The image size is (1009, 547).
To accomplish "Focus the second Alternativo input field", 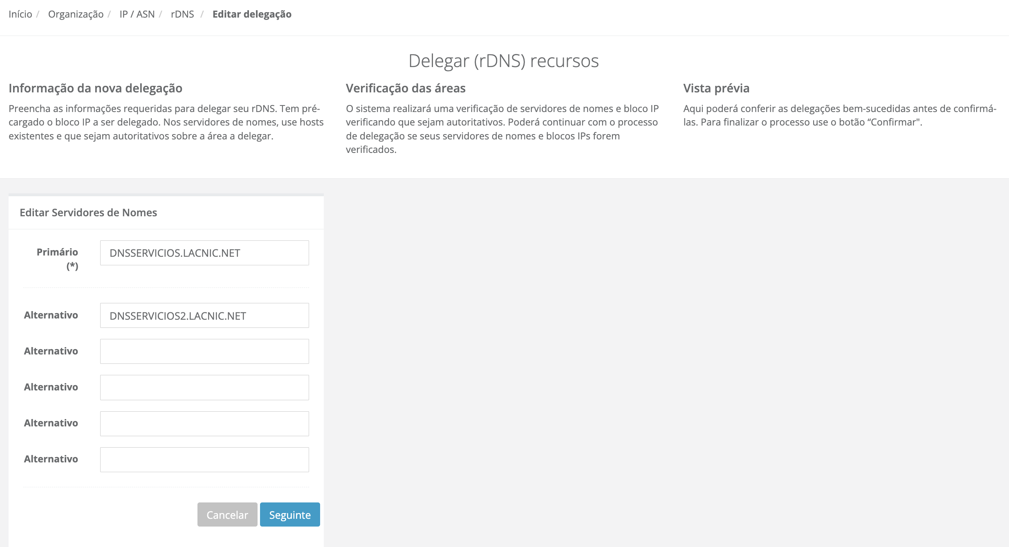I will pyautogui.click(x=204, y=352).
